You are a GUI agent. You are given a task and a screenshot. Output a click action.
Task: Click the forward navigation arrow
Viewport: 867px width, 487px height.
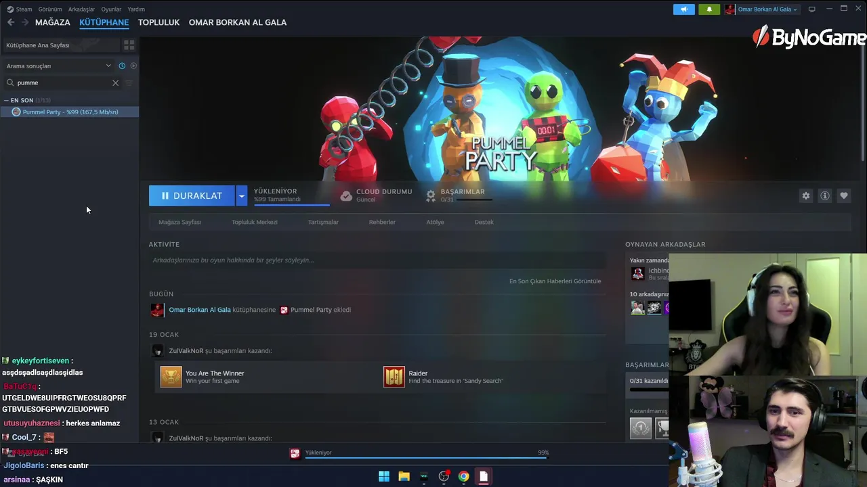(25, 22)
